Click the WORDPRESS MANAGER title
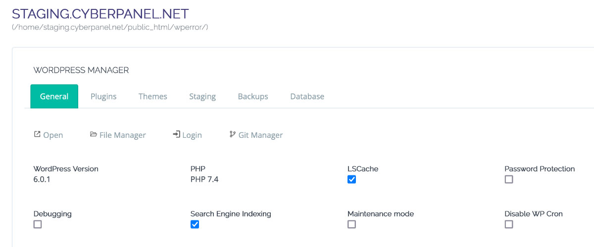 click(x=81, y=70)
